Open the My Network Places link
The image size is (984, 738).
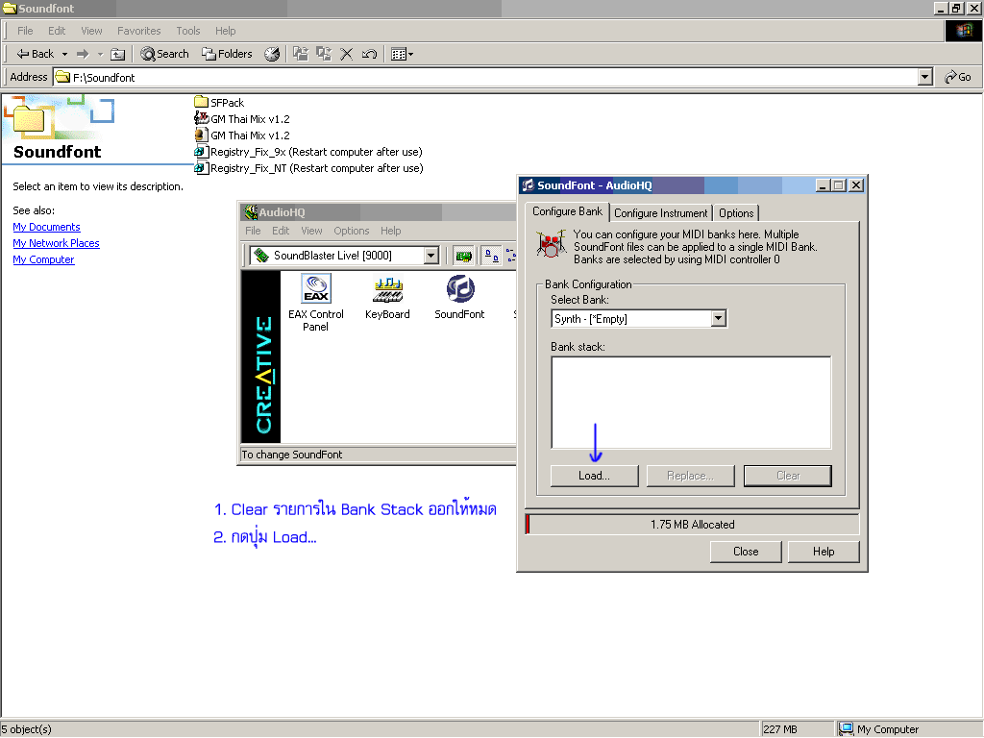(56, 243)
